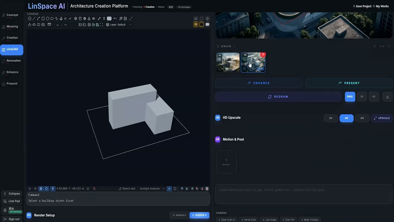Add a box primitive
The image size is (394, 222).
tap(76, 18)
